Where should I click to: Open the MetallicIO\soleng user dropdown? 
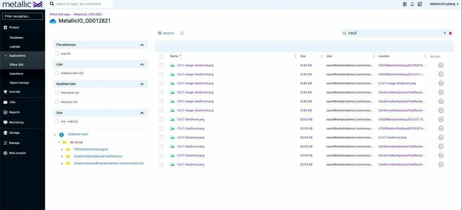coord(444,4)
